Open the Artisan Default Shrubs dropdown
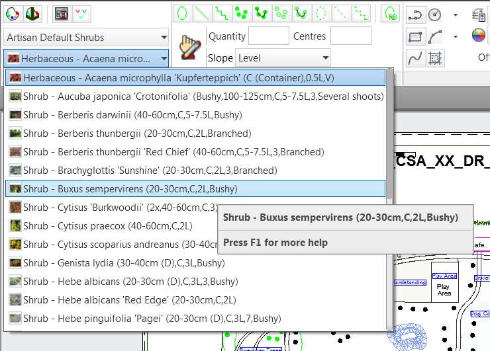 86,38
